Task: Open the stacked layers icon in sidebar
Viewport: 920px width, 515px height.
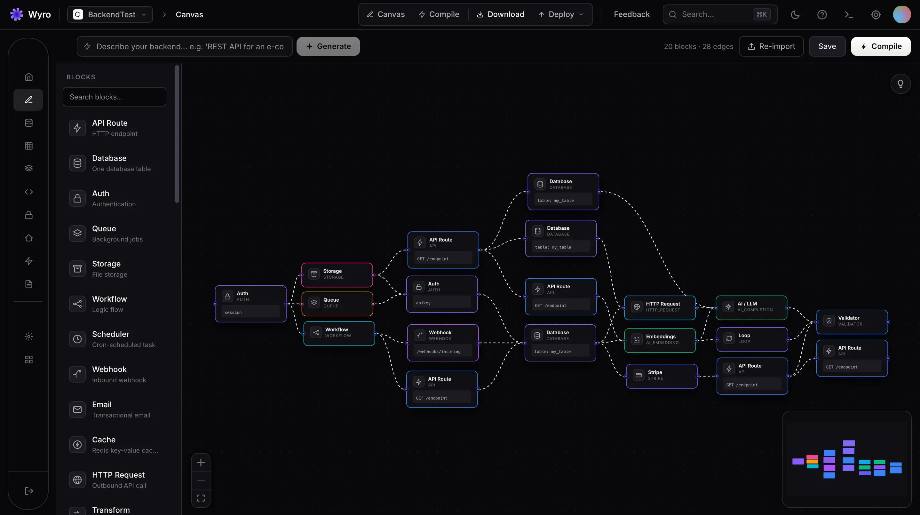Action: (x=28, y=168)
